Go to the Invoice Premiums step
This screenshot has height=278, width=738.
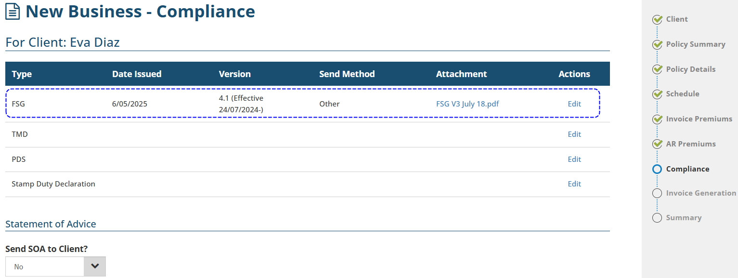pyautogui.click(x=699, y=119)
